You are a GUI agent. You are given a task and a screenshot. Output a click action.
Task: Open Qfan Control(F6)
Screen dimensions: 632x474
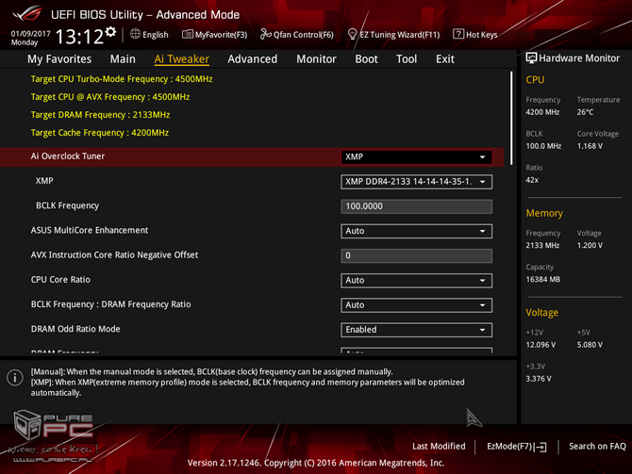pos(297,35)
